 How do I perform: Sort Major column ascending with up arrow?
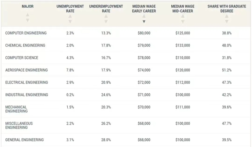[x=27, y=15]
